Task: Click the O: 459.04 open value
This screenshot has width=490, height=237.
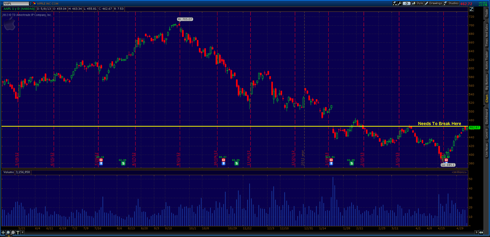Action: (x=60, y=9)
